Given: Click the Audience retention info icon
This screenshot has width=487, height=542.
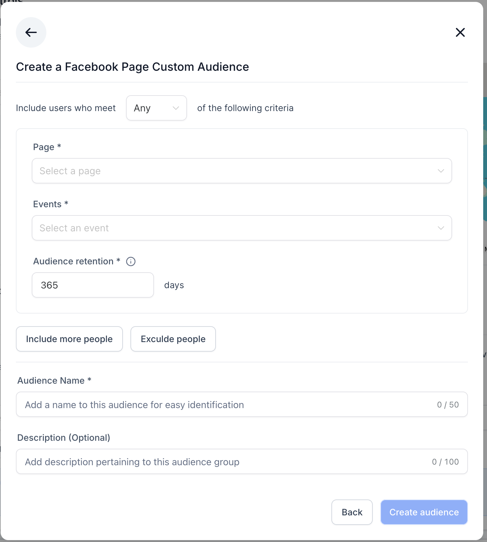Looking at the screenshot, I should coord(131,261).
